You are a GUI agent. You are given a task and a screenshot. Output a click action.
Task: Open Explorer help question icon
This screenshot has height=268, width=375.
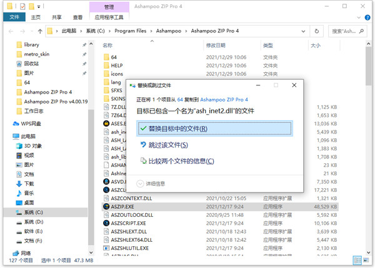click(367, 17)
